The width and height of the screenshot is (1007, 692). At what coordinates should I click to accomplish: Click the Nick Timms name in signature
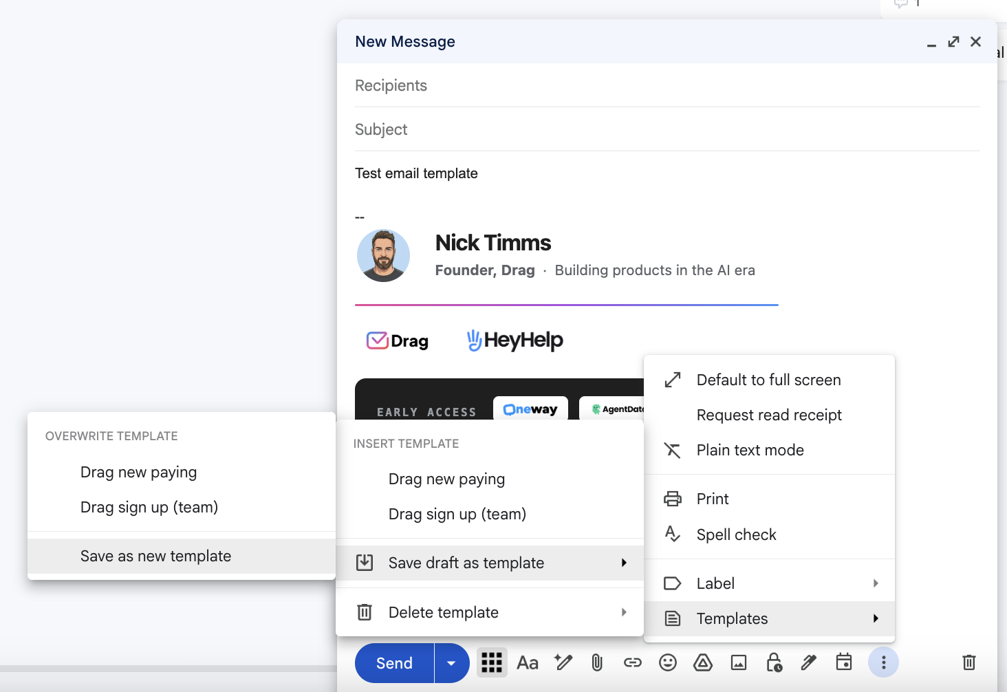pos(493,243)
